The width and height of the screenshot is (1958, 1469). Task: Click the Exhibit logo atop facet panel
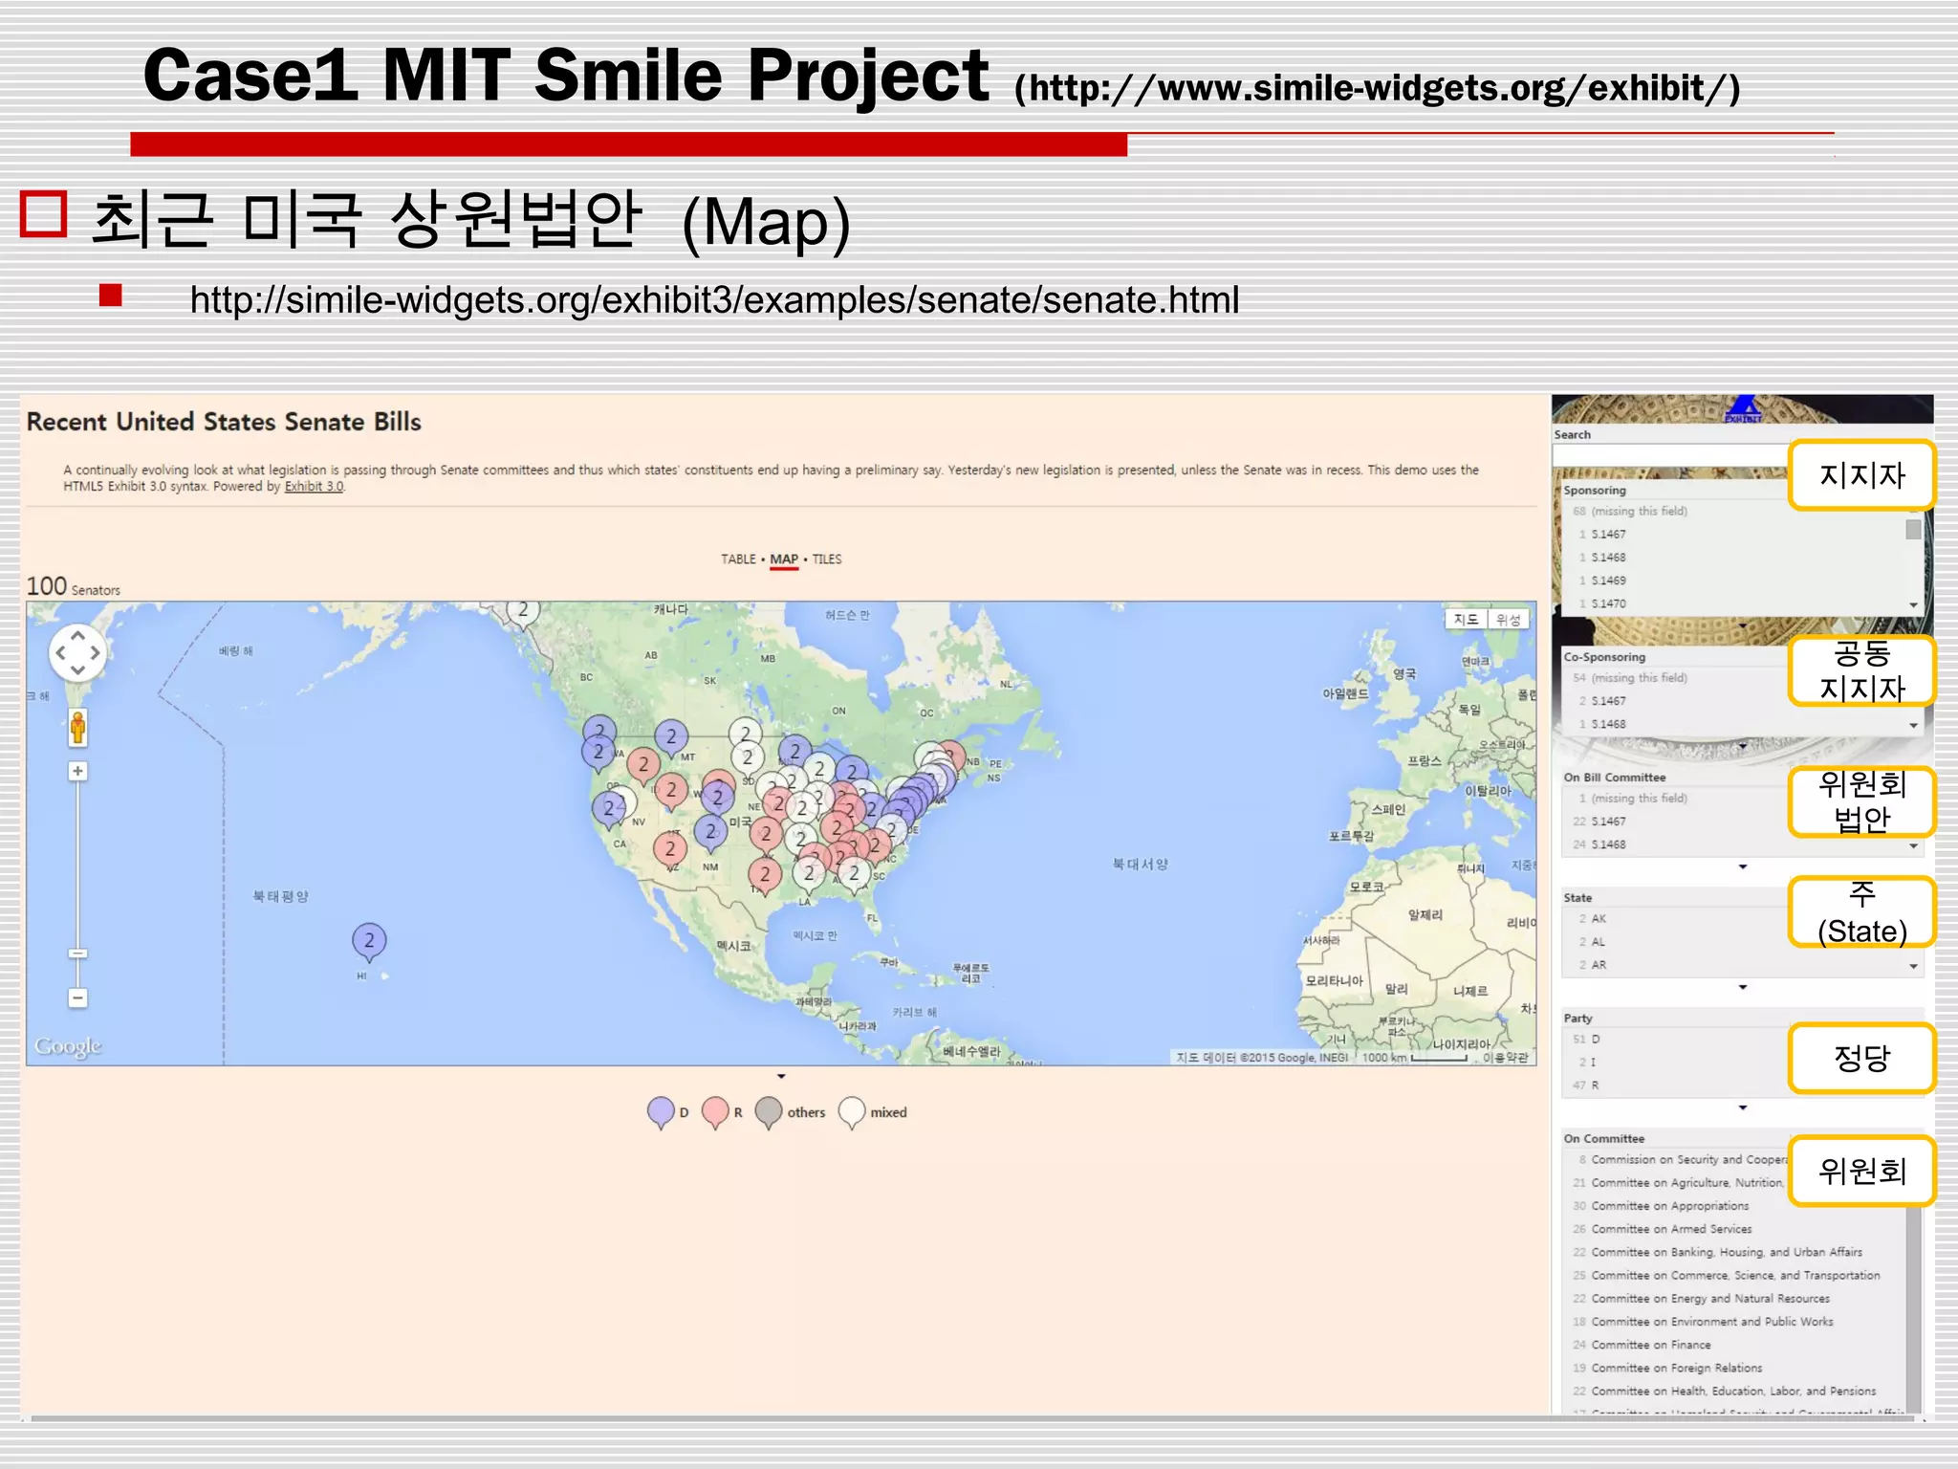click(1744, 409)
